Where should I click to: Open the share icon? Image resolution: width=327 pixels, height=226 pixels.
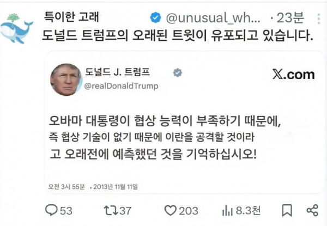click(312, 210)
